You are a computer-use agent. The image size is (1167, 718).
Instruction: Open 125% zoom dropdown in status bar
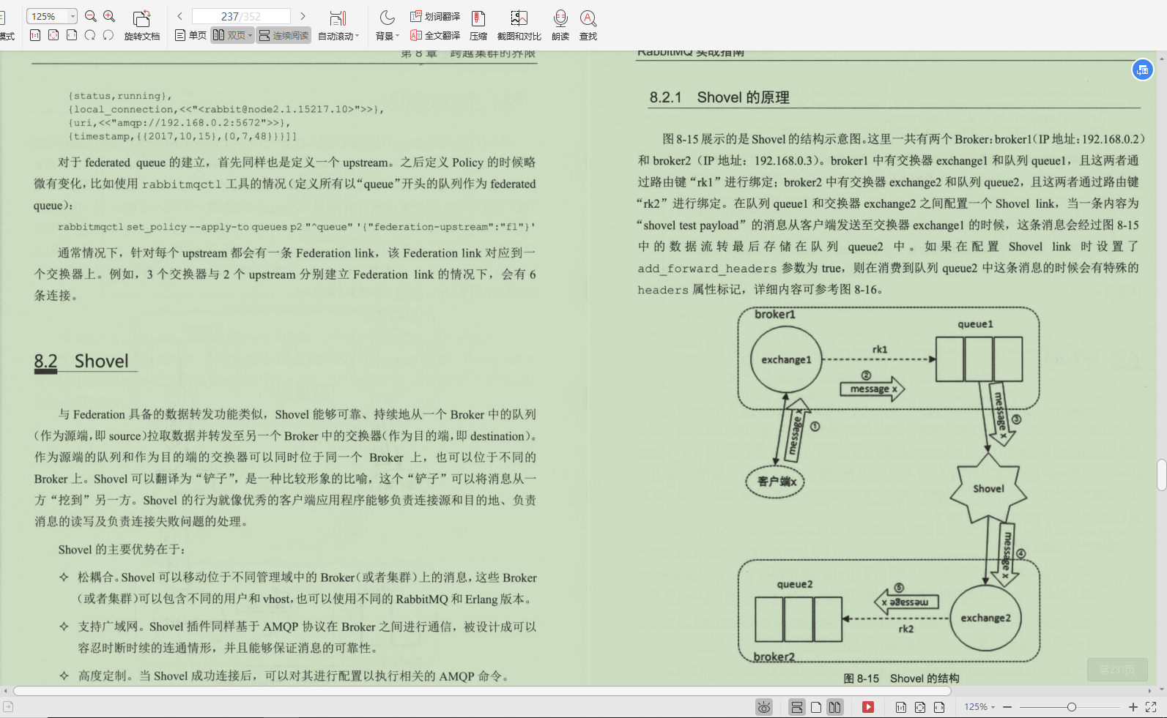[979, 707]
